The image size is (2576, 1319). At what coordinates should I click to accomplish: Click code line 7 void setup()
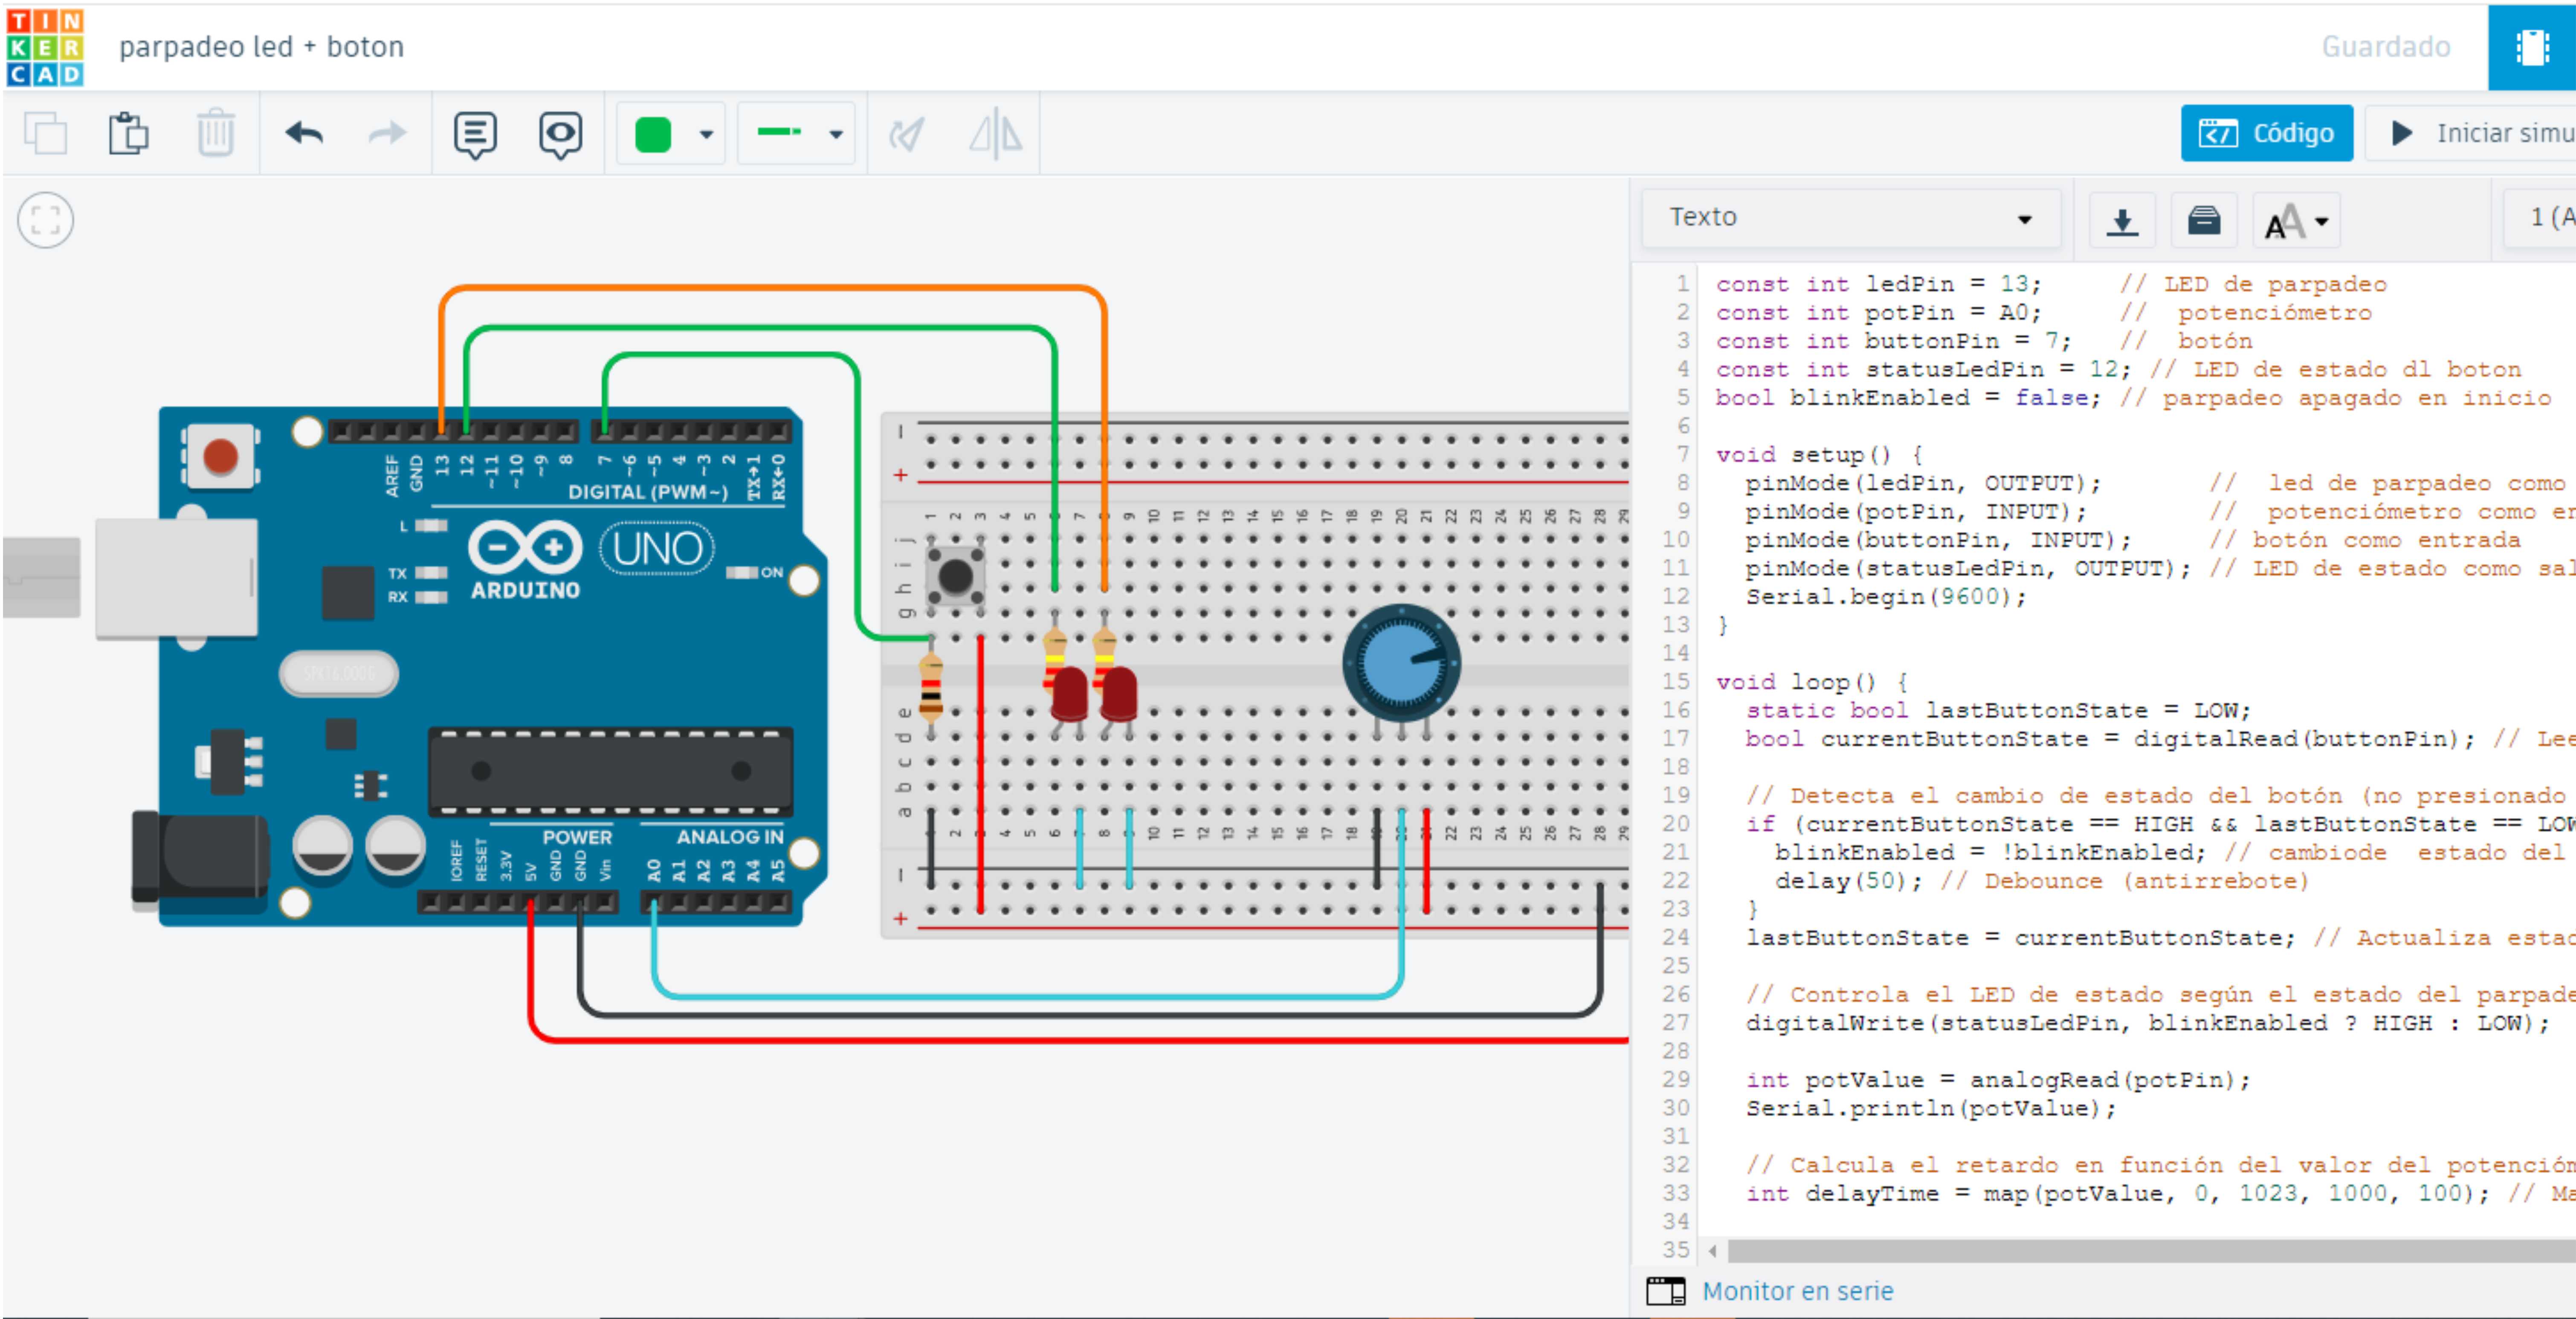point(1819,455)
